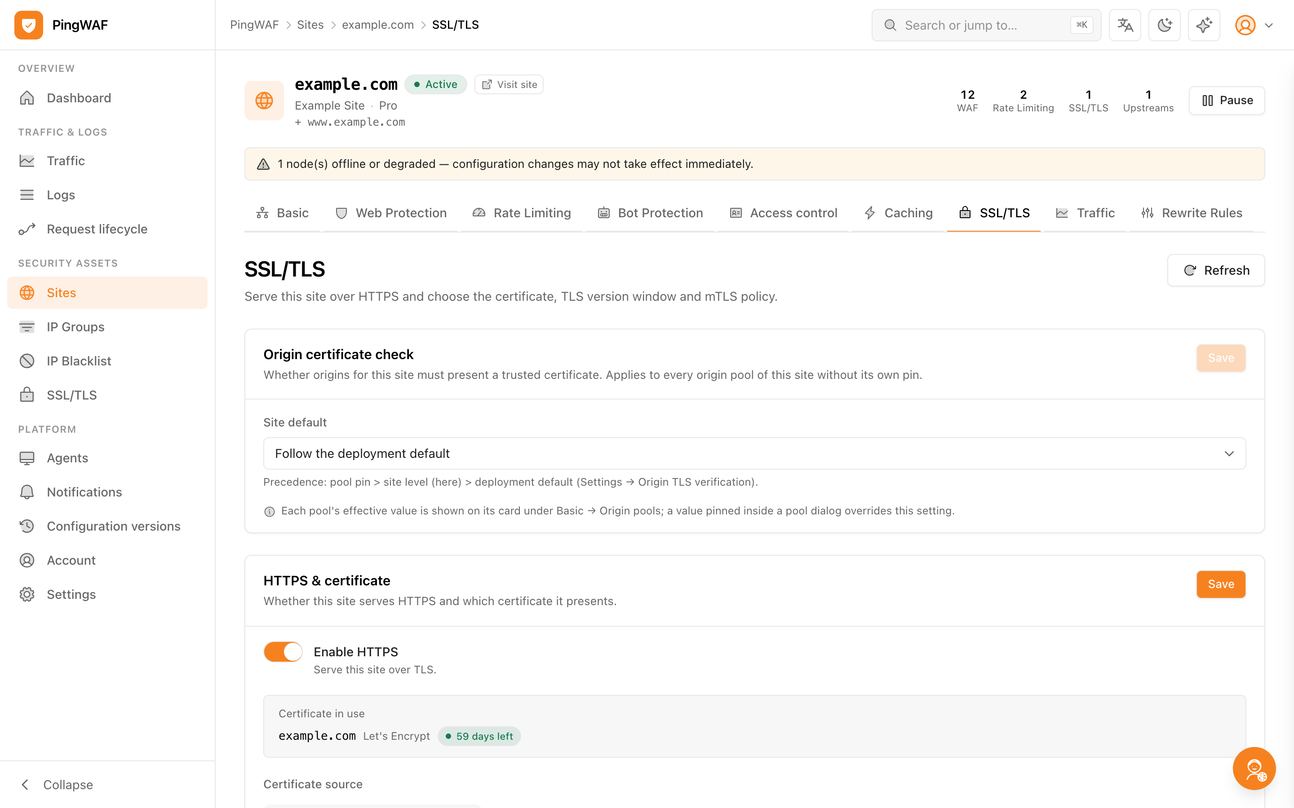Click the PingWAF shield logo
The width and height of the screenshot is (1294, 808).
pyautogui.click(x=29, y=25)
